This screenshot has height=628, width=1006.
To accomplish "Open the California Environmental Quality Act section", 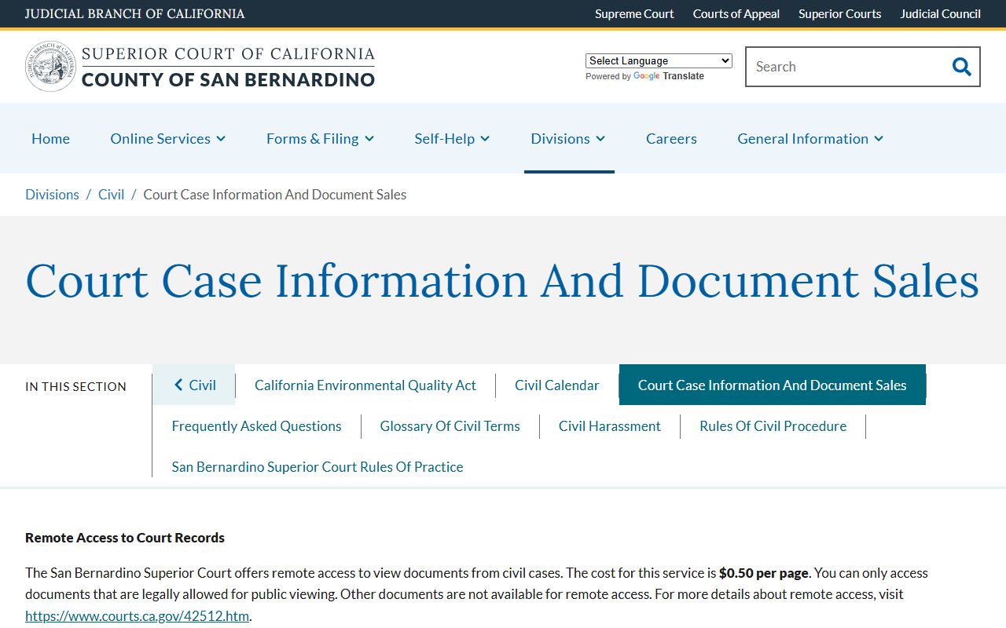I will pos(365,385).
